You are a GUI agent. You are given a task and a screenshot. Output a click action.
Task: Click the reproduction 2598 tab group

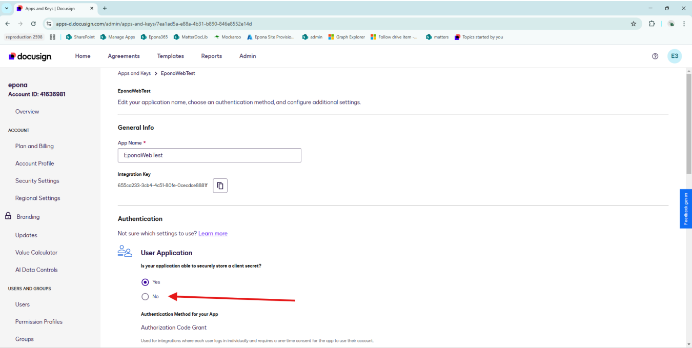[24, 37]
